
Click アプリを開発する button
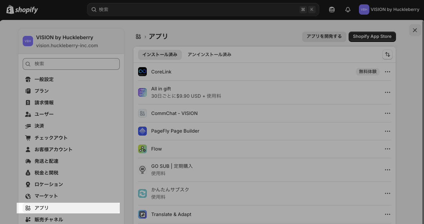324,37
